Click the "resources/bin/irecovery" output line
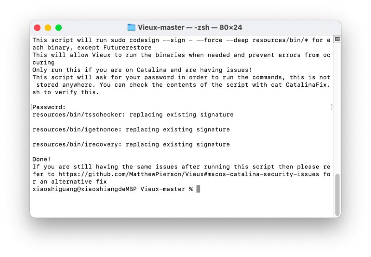Viewport: 371px width, 257px height. pyautogui.click(x=131, y=144)
